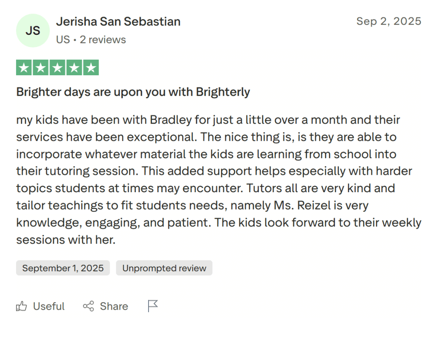Toggle the Useful vote on this review
446x337 pixels.
40,306
